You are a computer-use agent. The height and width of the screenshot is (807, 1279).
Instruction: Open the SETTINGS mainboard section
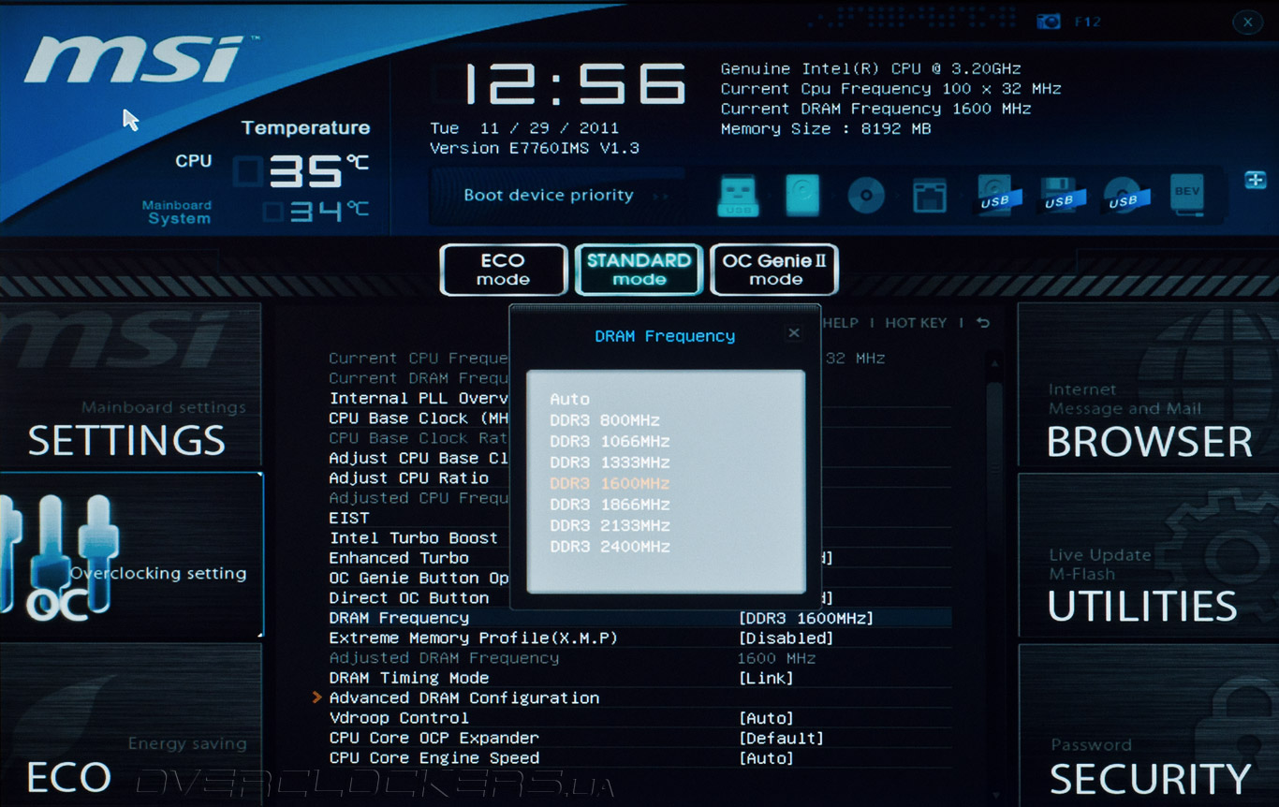coord(130,386)
